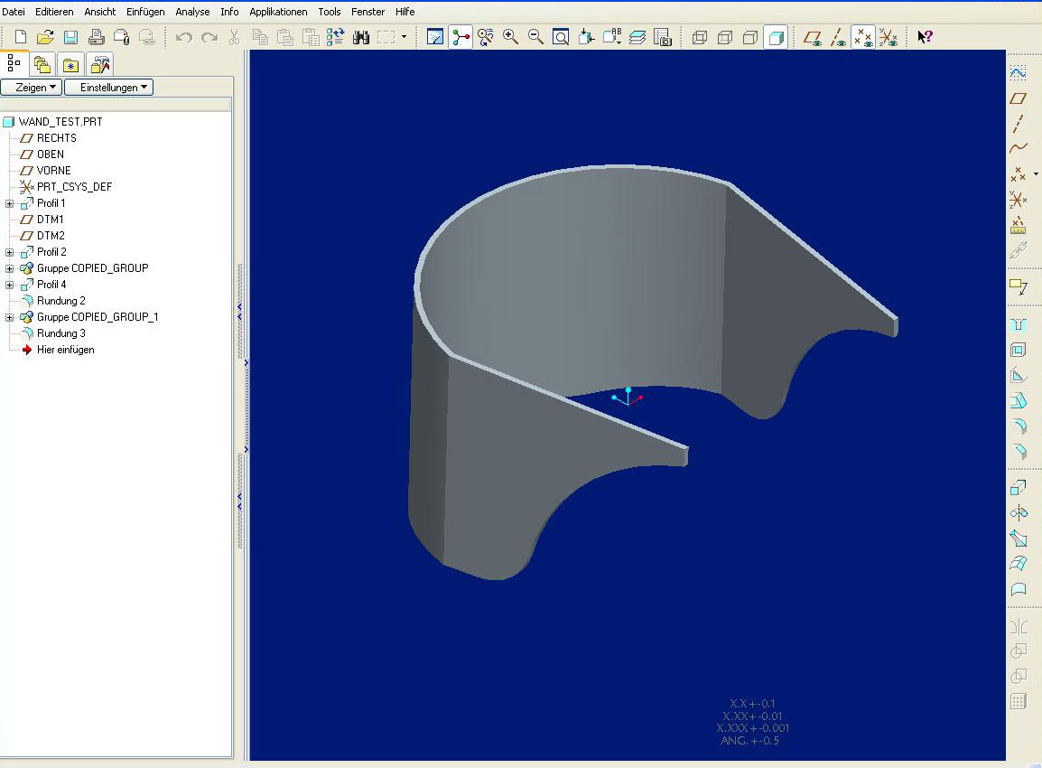Enable shaded display mode
Viewport: 1042px width, 768px height.
pyautogui.click(x=775, y=37)
